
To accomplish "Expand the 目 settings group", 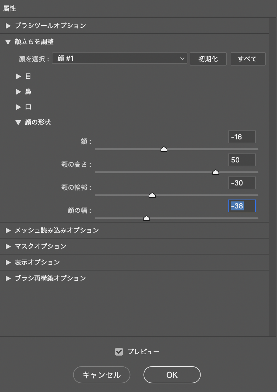I will [19, 76].
